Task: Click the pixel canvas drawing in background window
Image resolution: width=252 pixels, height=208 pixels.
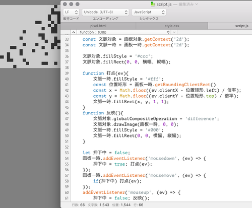Action: (x=30, y=36)
